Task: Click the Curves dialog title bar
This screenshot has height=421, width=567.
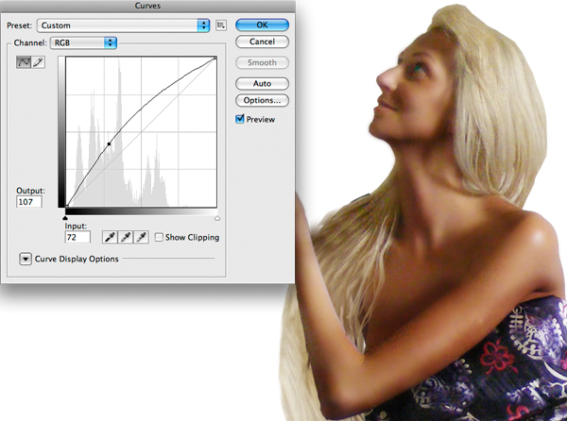Action: 147,6
